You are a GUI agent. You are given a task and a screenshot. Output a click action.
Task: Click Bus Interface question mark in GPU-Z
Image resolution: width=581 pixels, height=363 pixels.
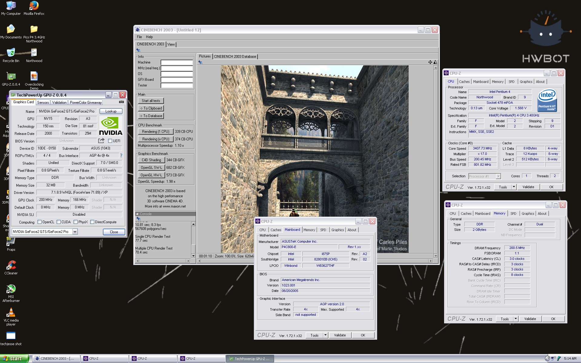(x=121, y=155)
